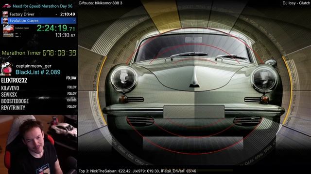The image size is (311, 174).
Task: Click the REVYTRINITY name
Action: pos(13,108)
